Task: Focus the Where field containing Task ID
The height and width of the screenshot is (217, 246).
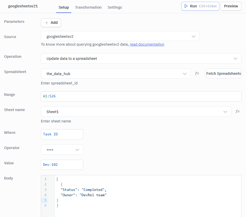Action: (x=62, y=134)
